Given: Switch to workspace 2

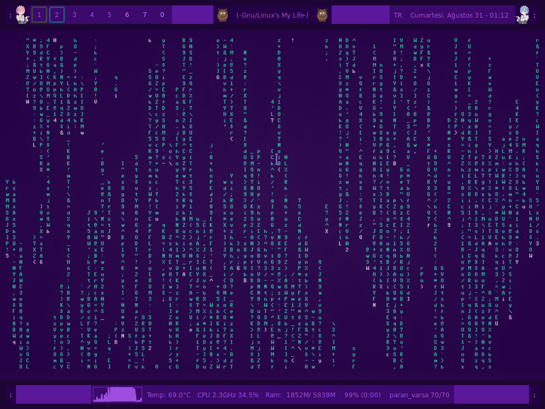Looking at the screenshot, I should [57, 15].
